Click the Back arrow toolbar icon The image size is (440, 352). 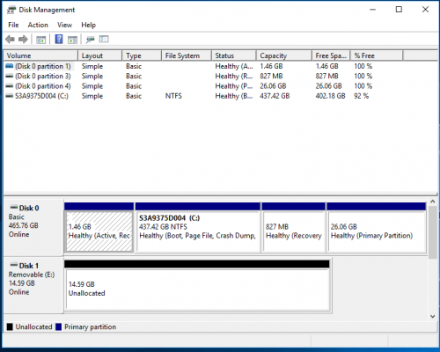point(11,40)
